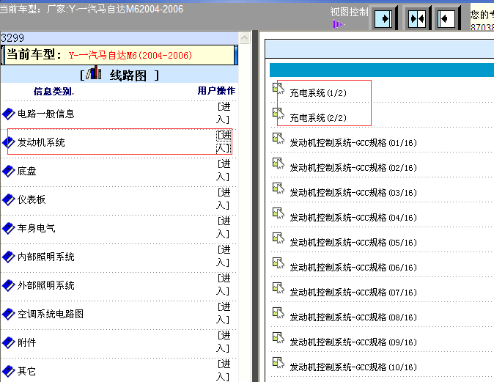Select the 外部照明系统 category label

45,285
